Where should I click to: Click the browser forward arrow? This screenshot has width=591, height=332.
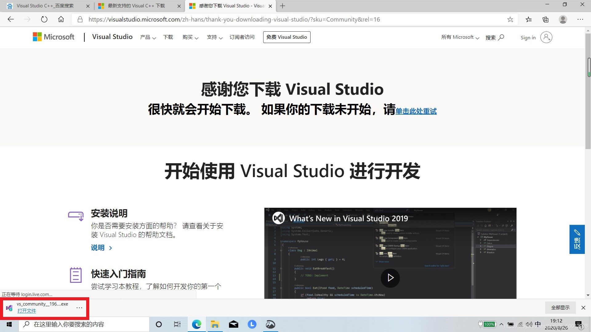click(27, 19)
